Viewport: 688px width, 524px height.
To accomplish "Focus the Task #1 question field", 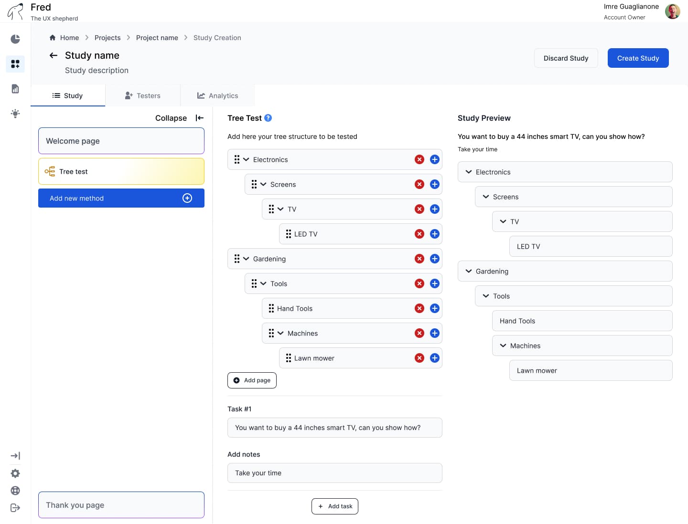I will coord(335,428).
